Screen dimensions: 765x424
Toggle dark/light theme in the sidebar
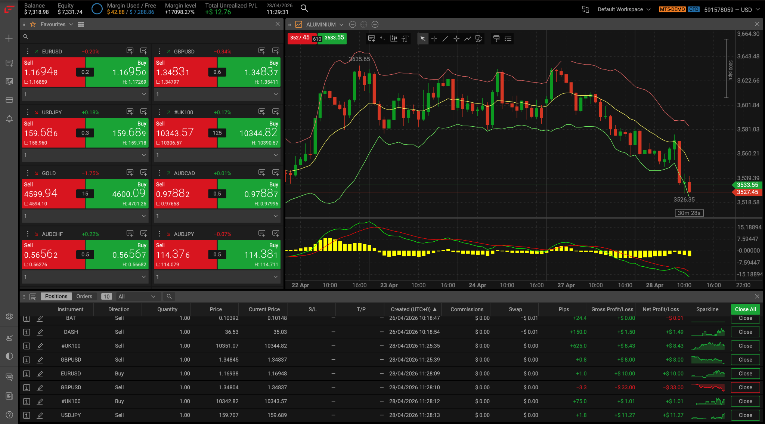[x=9, y=356]
